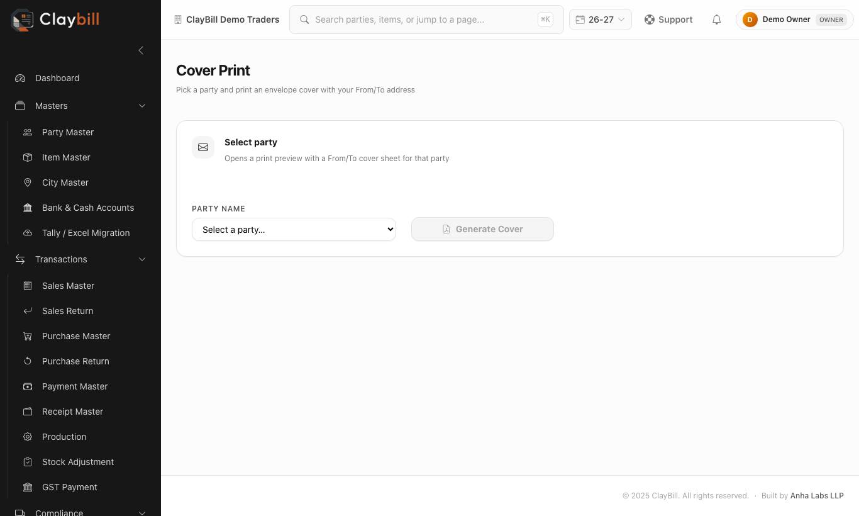
Task: Click the Generate Cover button
Action: (482, 229)
